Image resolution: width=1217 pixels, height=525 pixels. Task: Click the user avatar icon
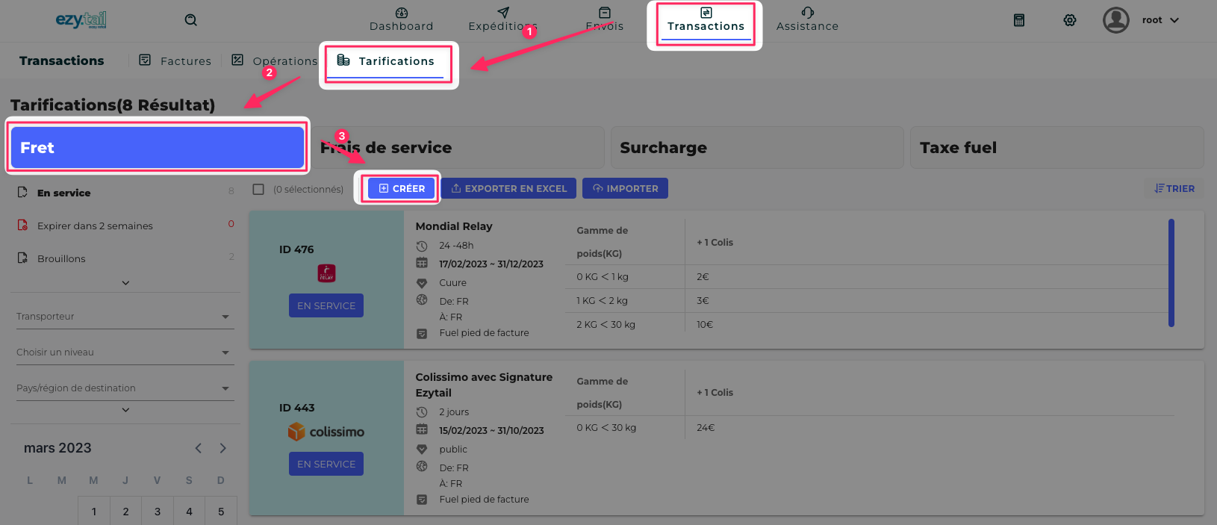point(1116,20)
